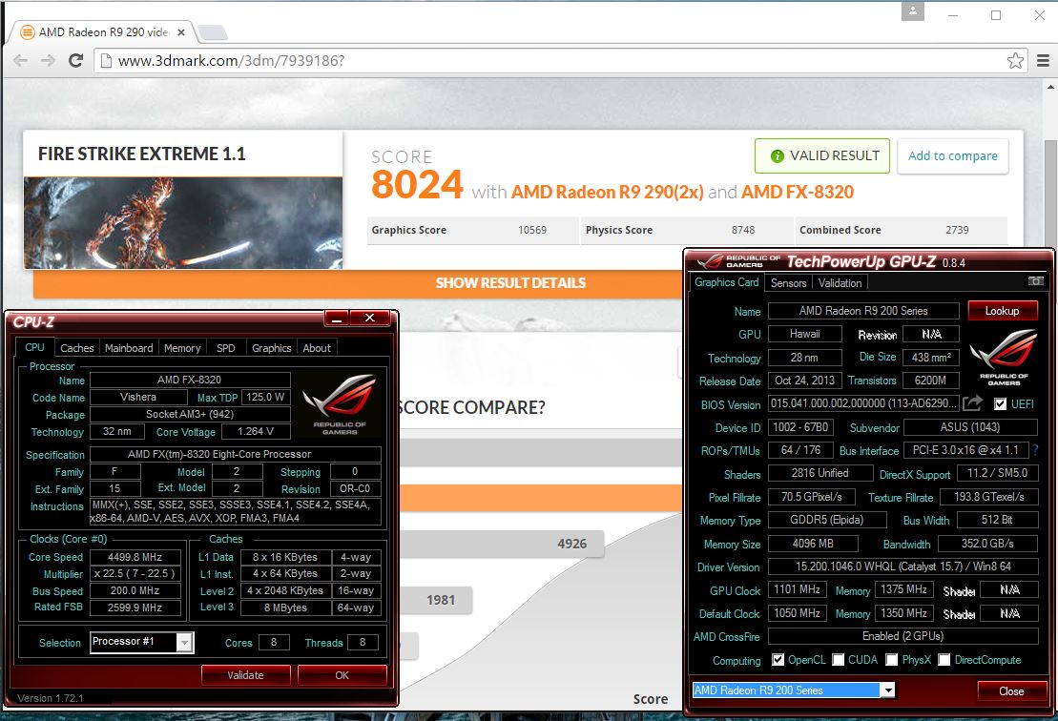Click the browser vertical scrollbar thumb
This screenshot has width=1058, height=721.
[1050, 196]
